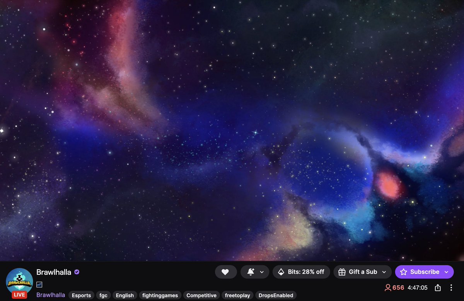Open the notification bell dropdown
This screenshot has height=301, width=464.
pos(255,272)
